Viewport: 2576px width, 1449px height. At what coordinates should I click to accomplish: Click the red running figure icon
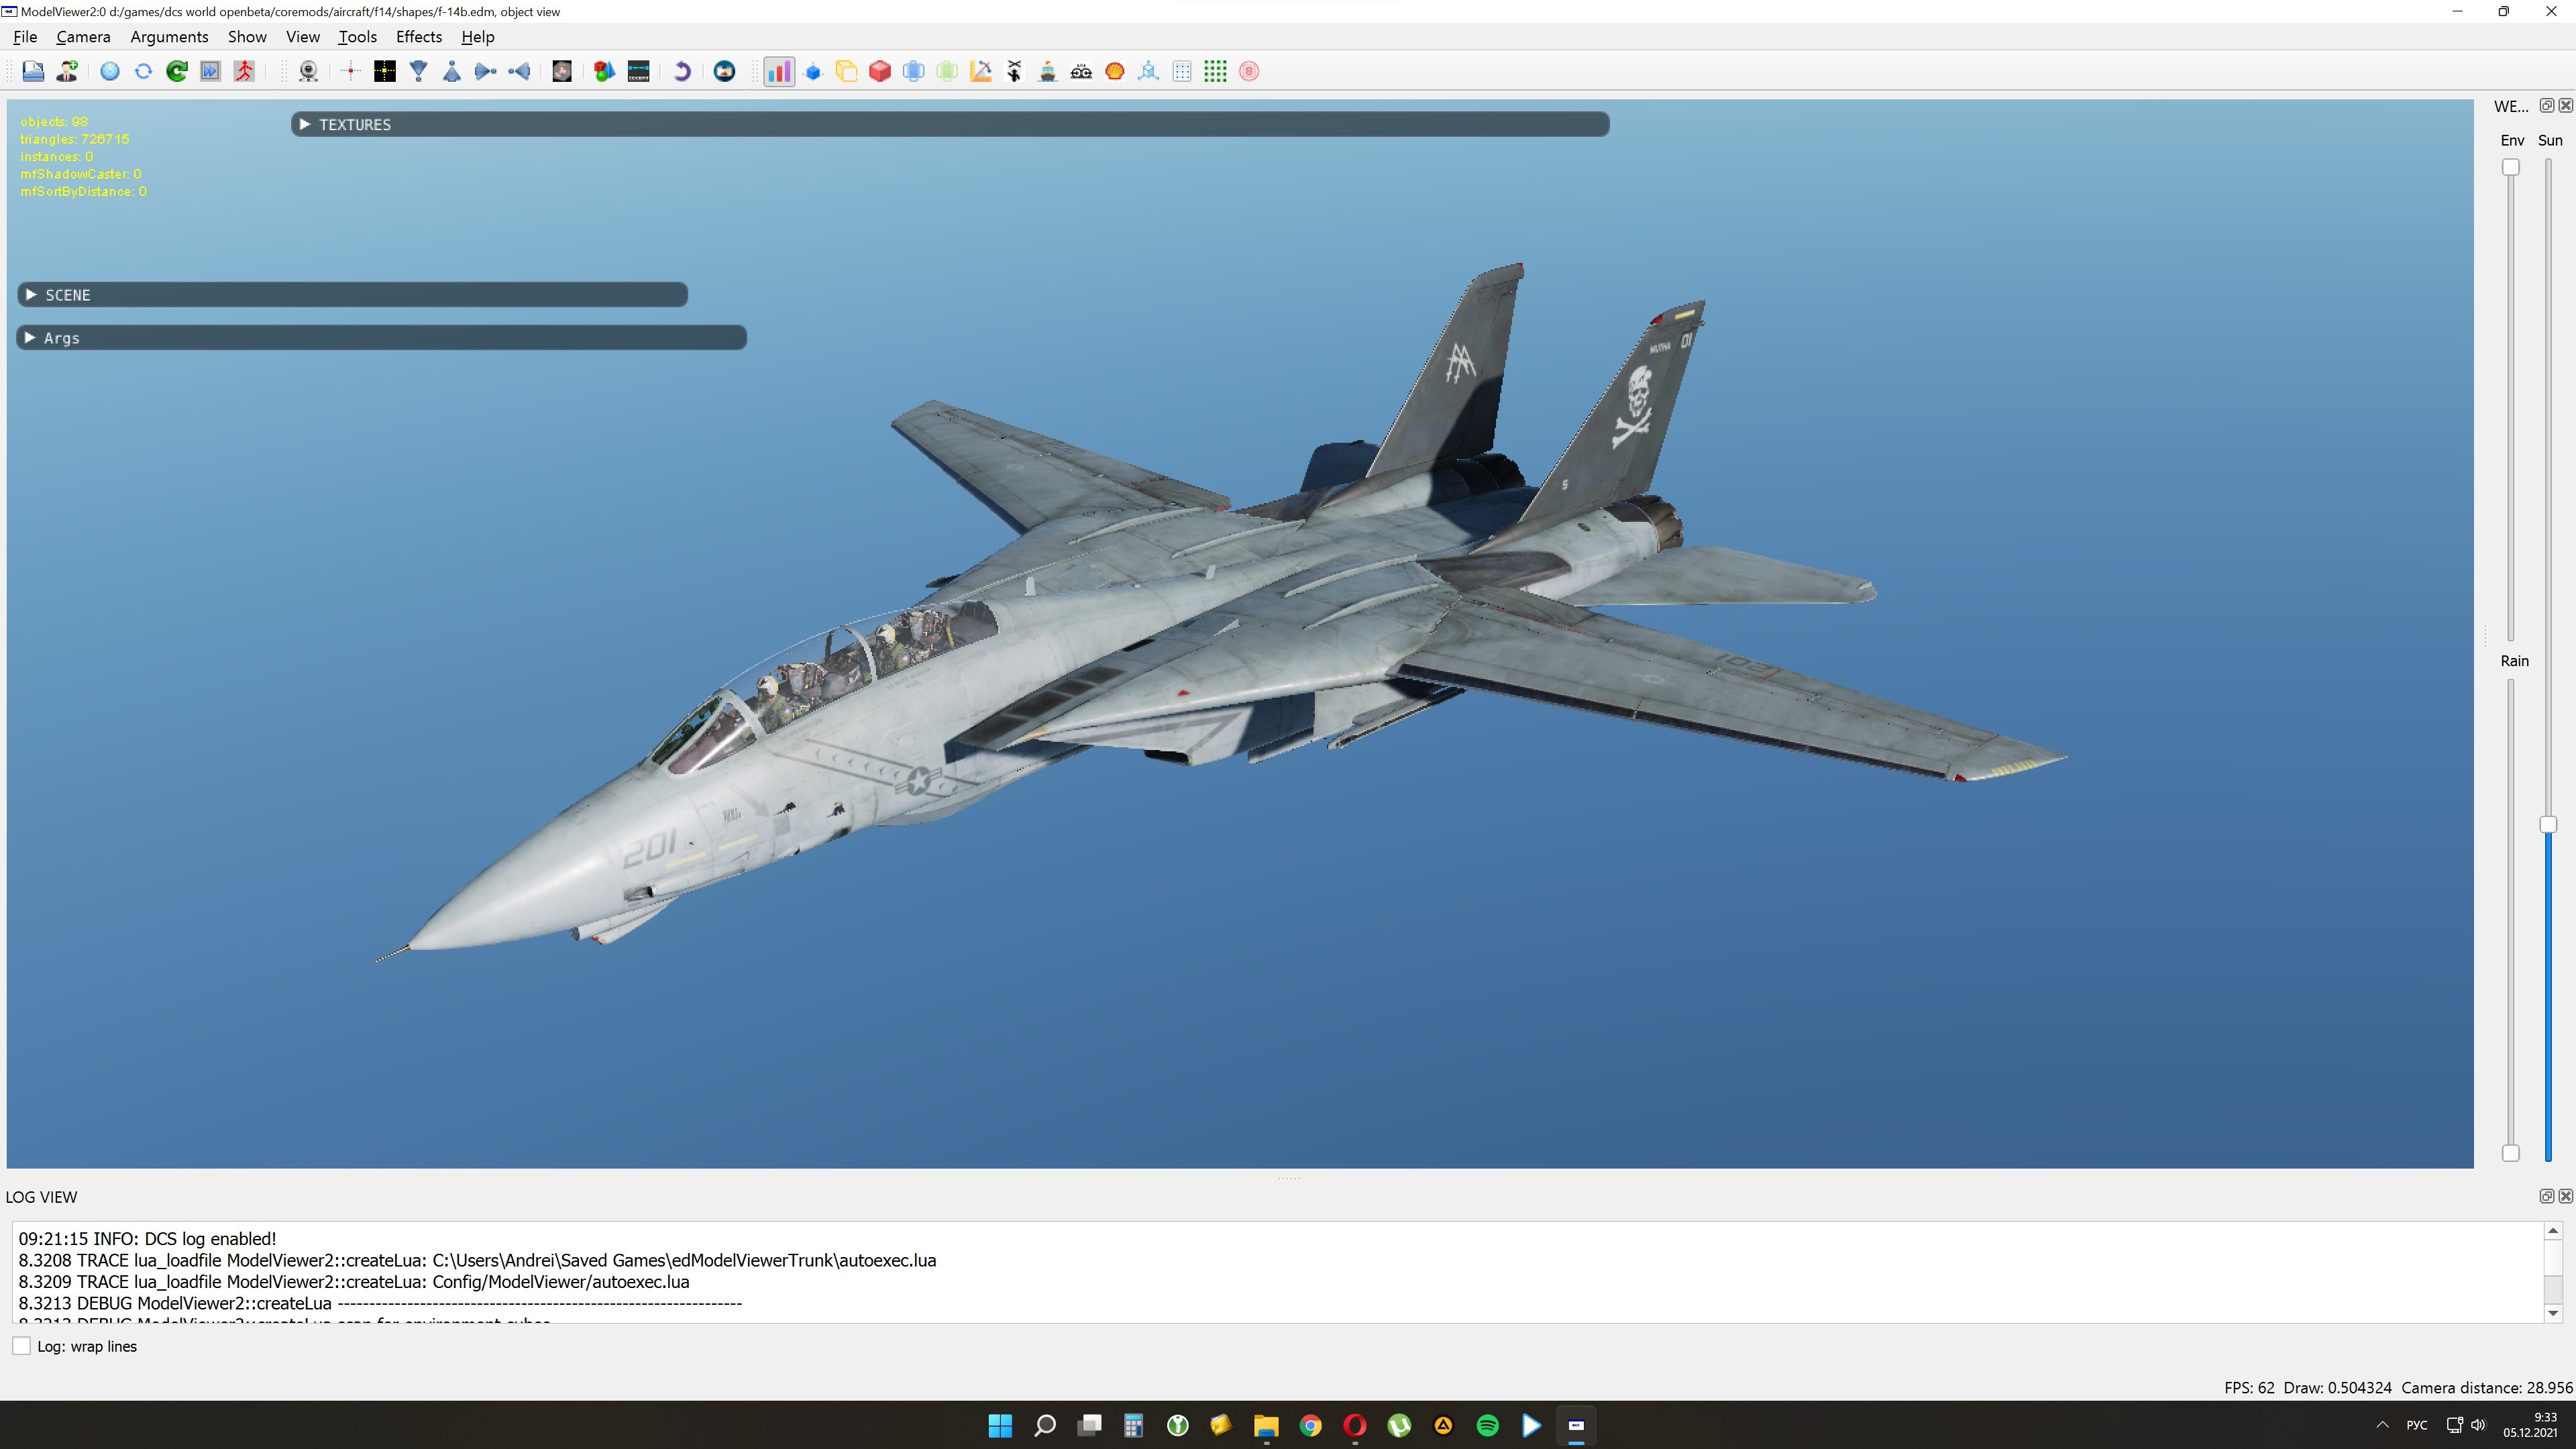[x=244, y=71]
